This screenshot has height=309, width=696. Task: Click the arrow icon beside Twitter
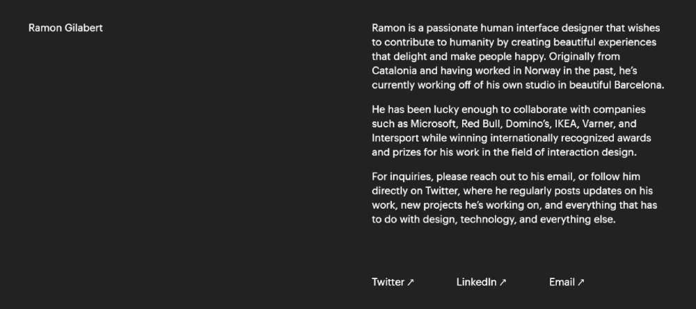411,283
